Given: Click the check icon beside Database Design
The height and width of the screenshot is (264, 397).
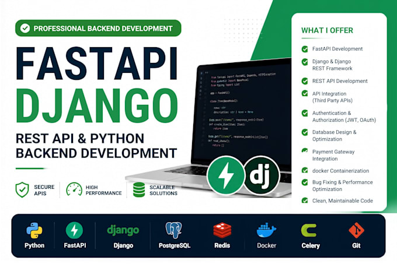Looking at the screenshot, I should [305, 132].
